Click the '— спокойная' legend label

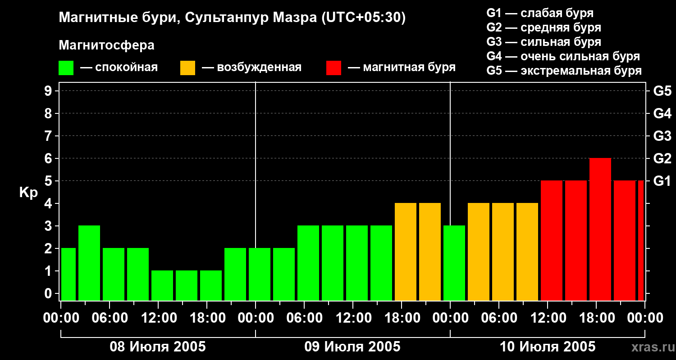click(x=119, y=67)
